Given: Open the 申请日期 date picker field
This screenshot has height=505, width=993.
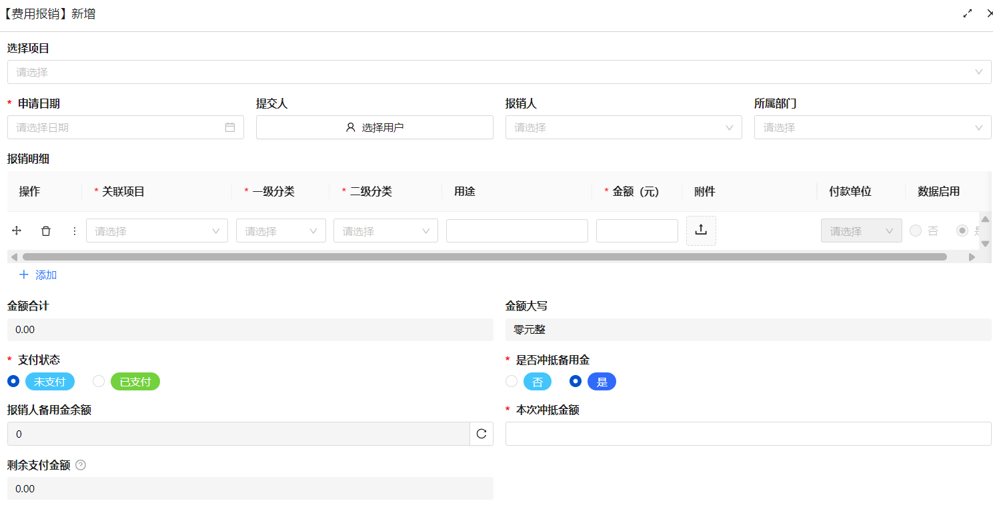Looking at the screenshot, I should point(125,127).
